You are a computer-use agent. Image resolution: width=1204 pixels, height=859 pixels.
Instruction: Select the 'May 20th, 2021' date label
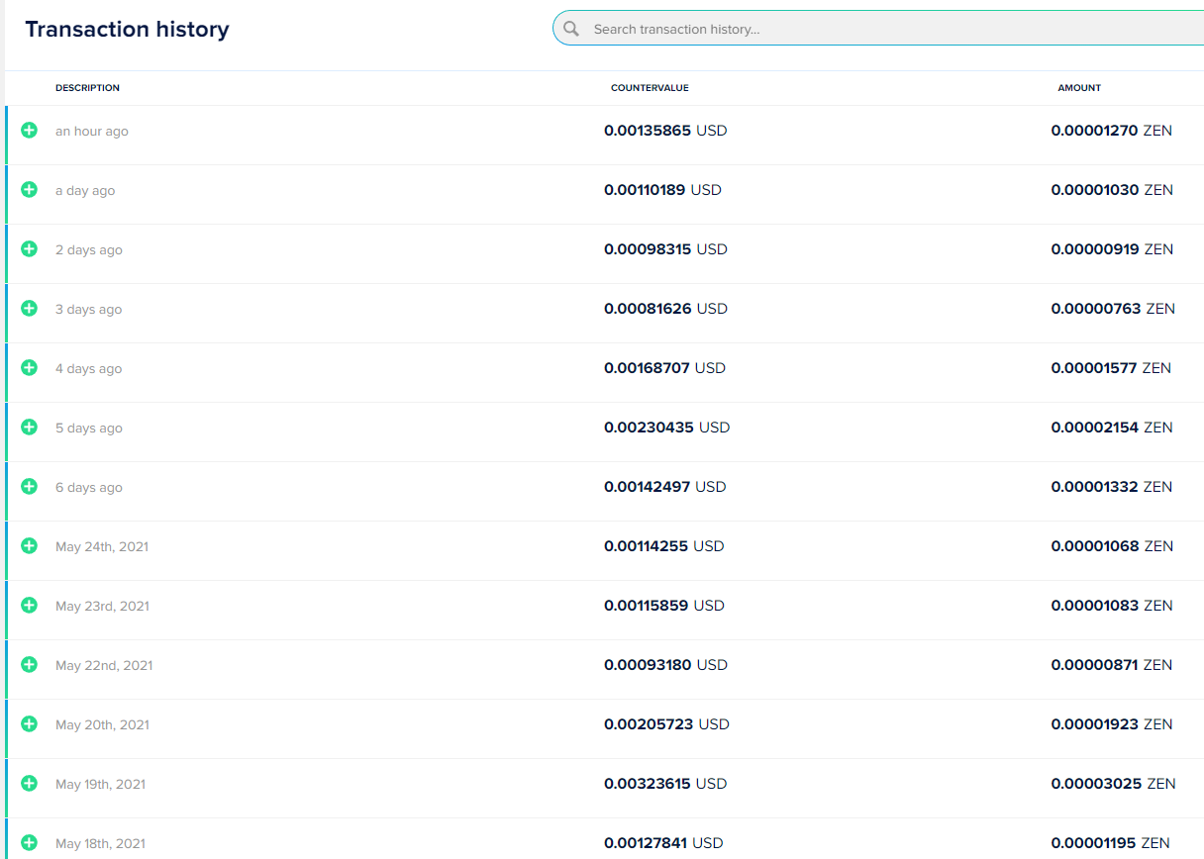point(103,724)
